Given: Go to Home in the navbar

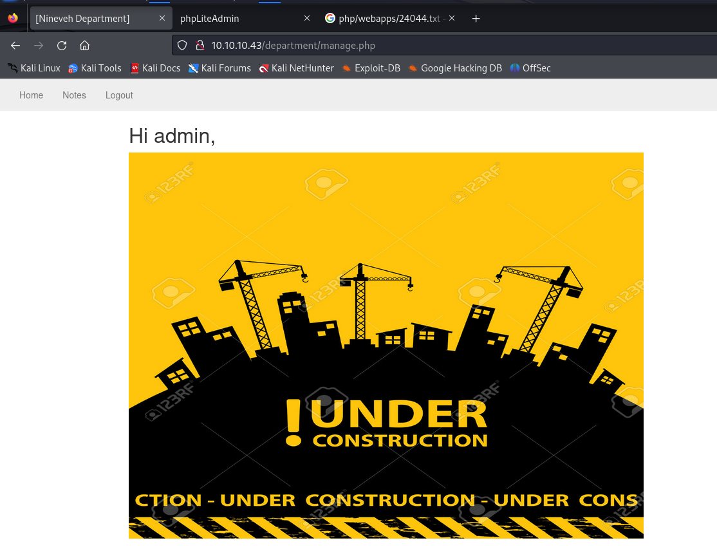Looking at the screenshot, I should 31,95.
